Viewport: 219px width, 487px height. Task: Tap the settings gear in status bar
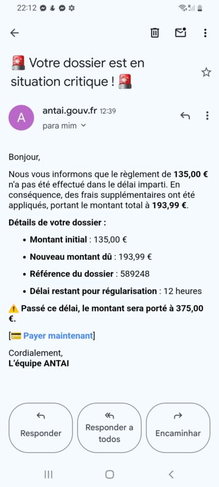click(72, 9)
